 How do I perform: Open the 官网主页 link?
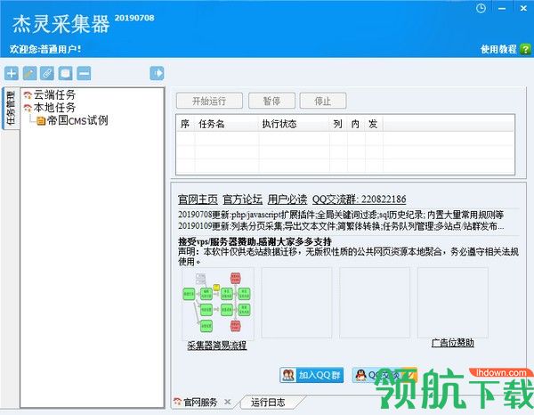[198, 199]
